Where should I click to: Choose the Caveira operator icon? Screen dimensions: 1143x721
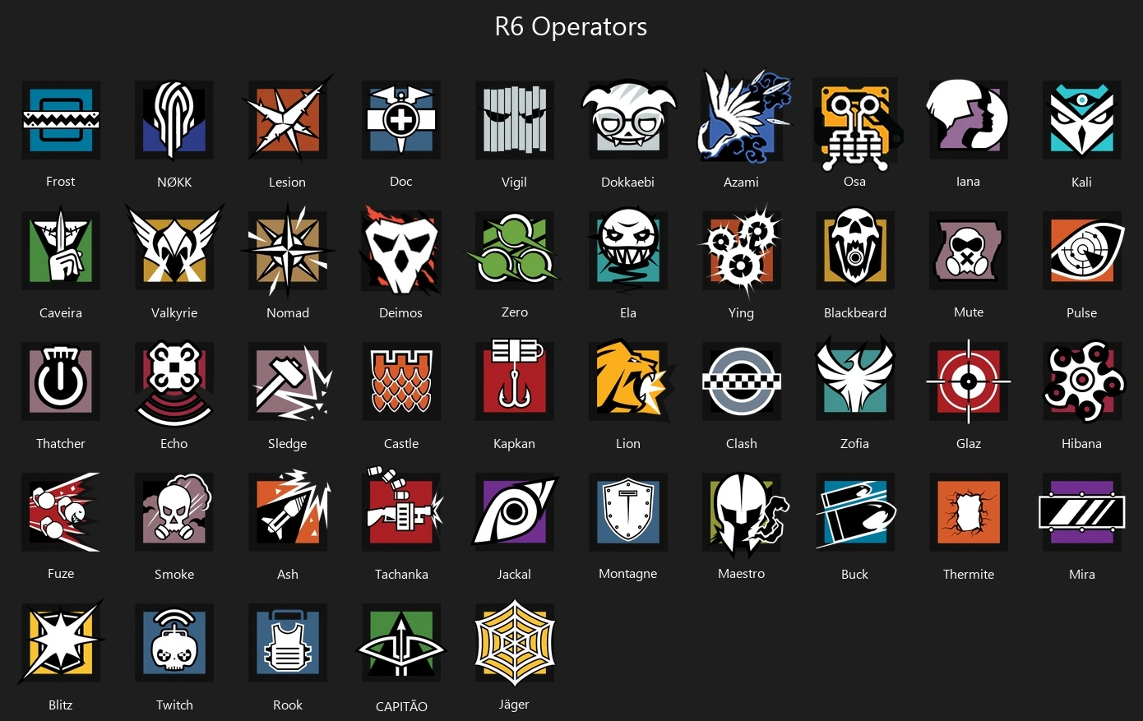coord(61,251)
